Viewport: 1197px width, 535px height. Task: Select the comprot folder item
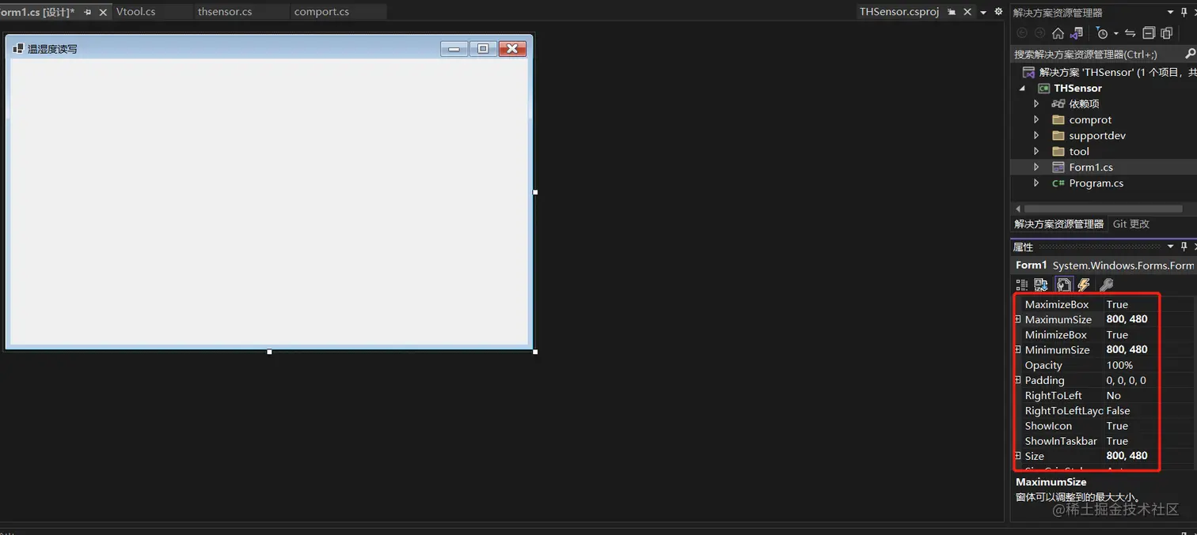(x=1090, y=119)
